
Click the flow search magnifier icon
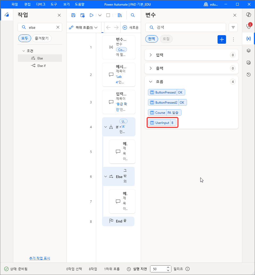(x=133, y=15)
